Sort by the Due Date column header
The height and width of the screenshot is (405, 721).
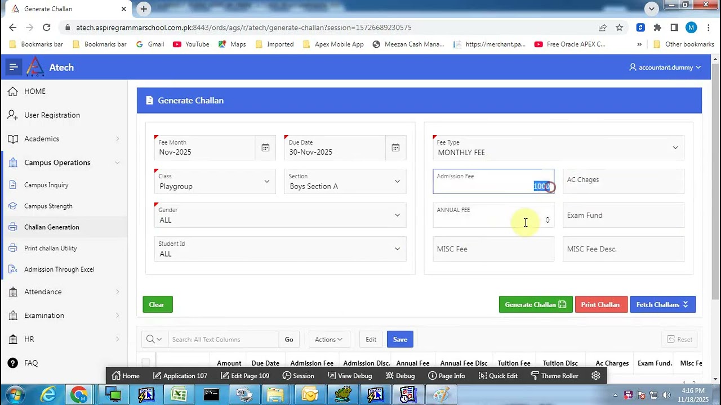coord(265,363)
